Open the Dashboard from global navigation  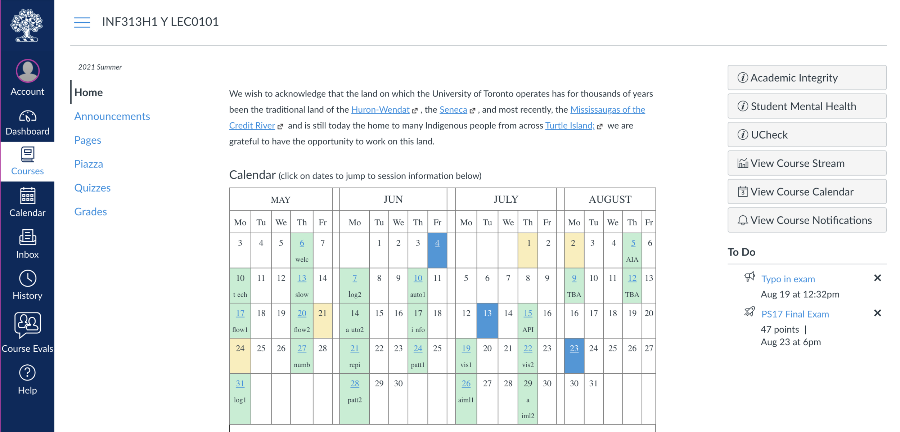pyautogui.click(x=27, y=122)
